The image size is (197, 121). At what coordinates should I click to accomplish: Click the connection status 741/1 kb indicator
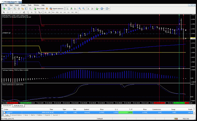[x=186, y=118]
